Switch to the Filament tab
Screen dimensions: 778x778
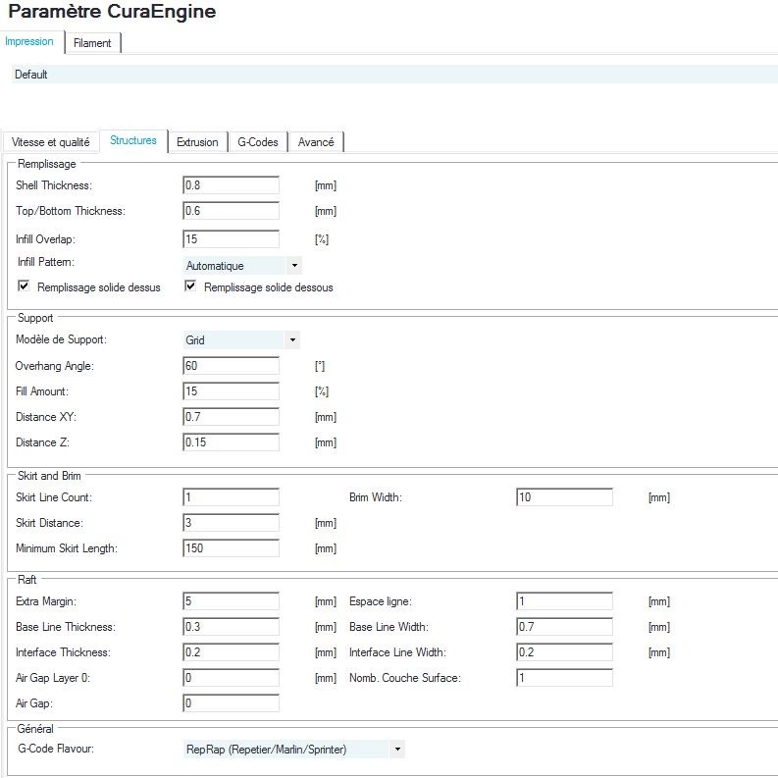click(92, 43)
